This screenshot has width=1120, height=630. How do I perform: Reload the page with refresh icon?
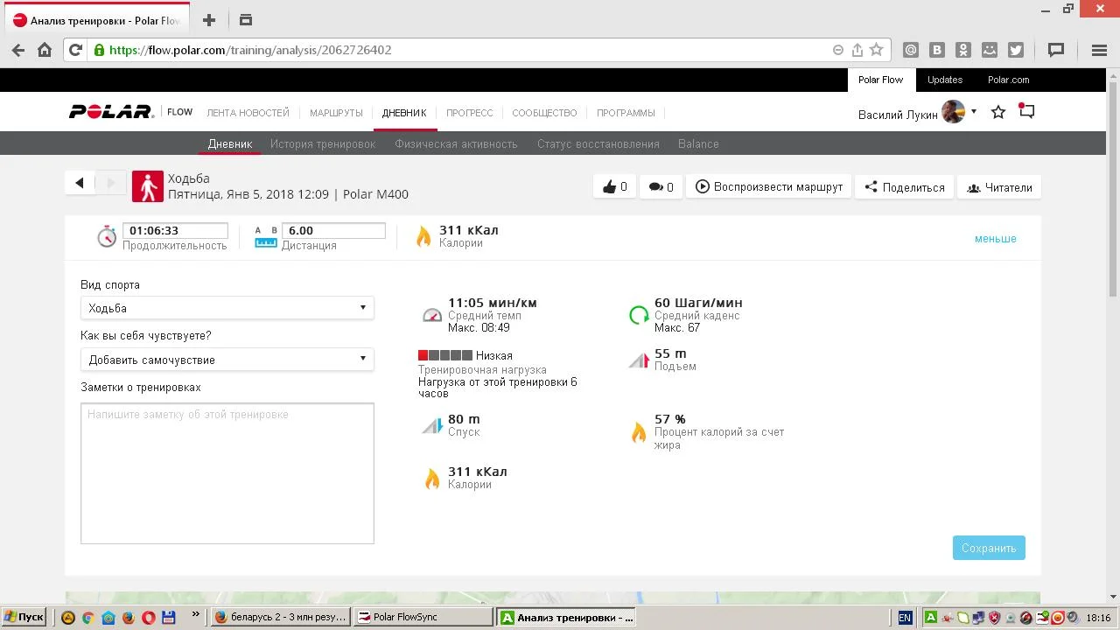point(75,50)
